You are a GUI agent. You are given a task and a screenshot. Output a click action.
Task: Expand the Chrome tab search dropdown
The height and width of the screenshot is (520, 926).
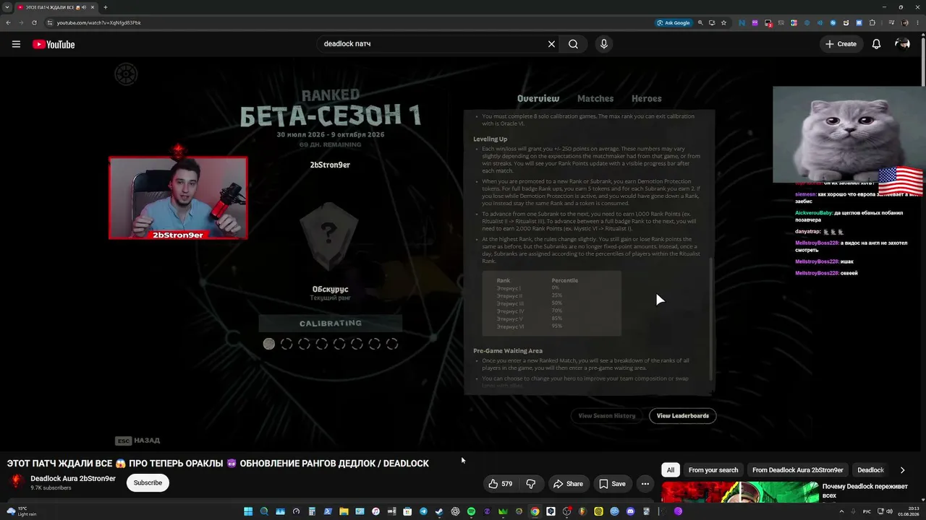point(7,7)
